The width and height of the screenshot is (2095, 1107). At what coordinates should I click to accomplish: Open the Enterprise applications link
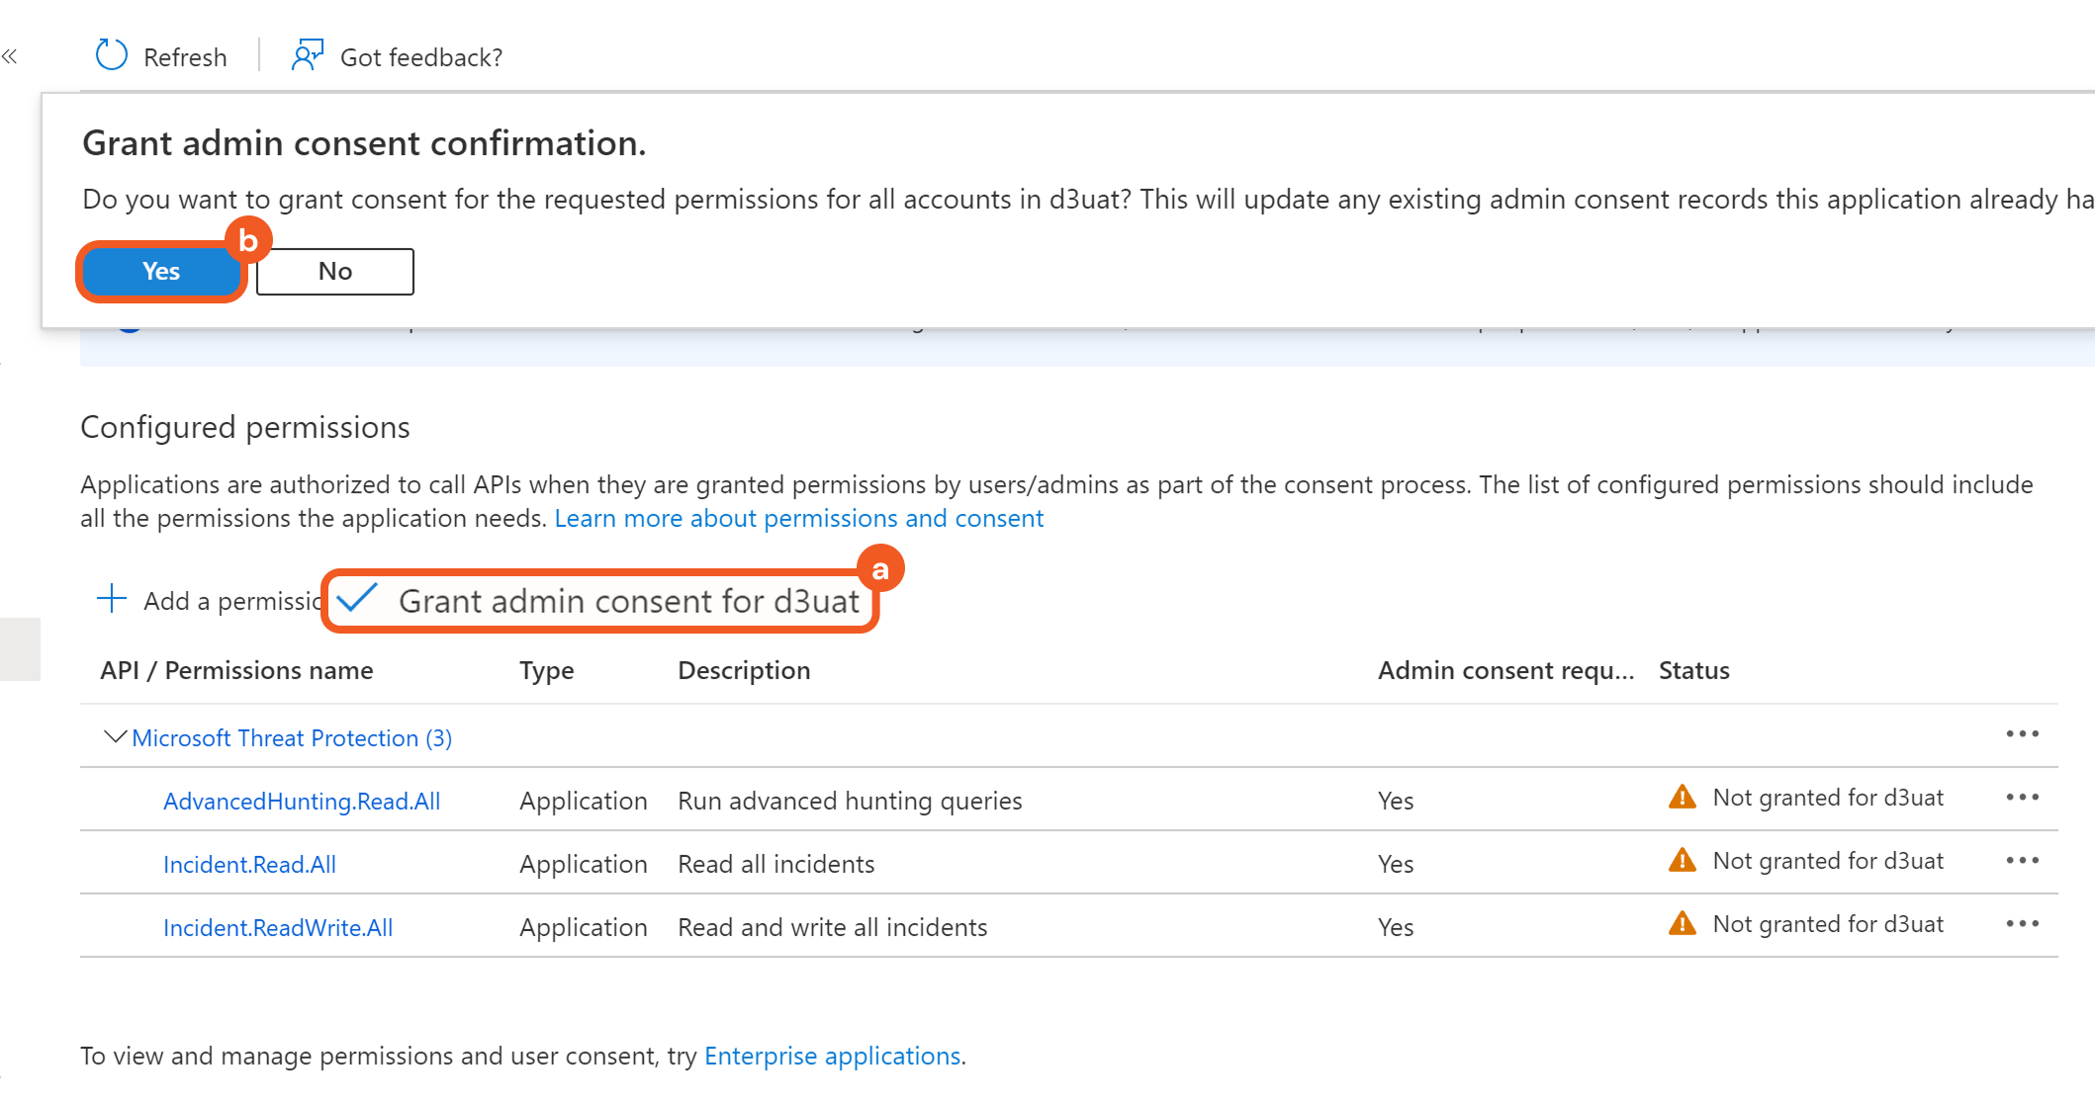coord(832,1056)
